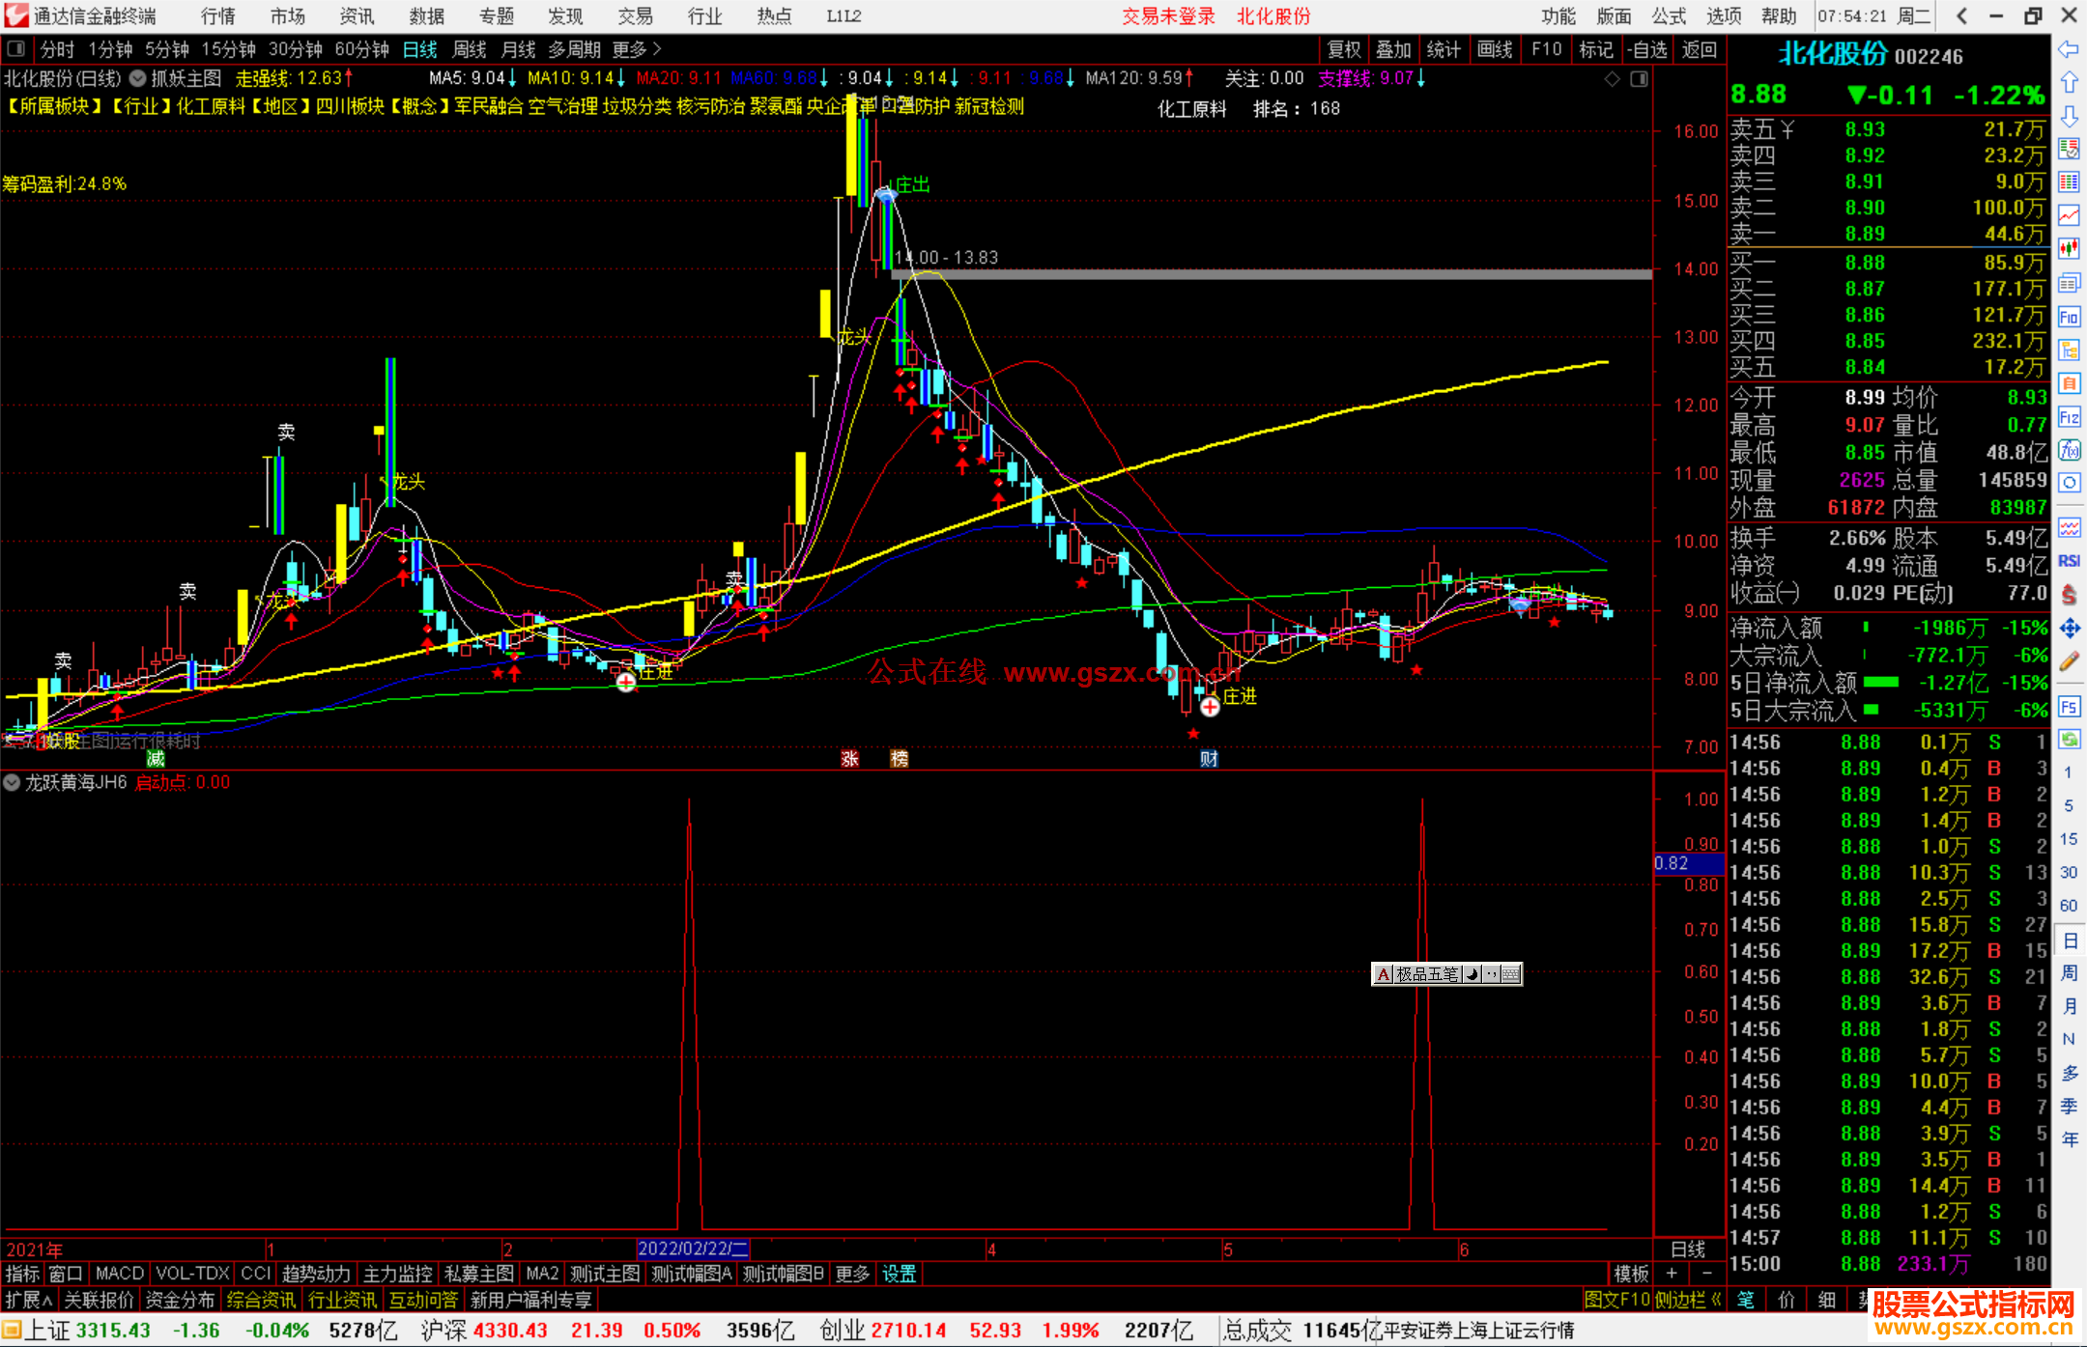Click the minus zoom button near 模板

(x=1707, y=1274)
